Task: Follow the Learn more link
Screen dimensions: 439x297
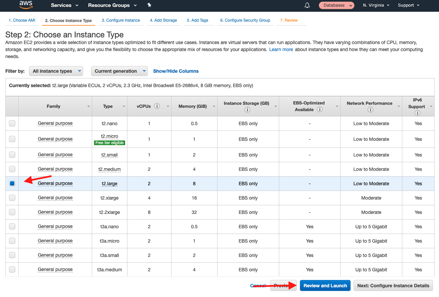Action: 281,49
